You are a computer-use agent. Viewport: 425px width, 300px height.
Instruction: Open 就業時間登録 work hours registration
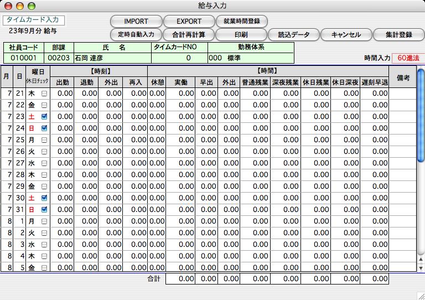pos(241,22)
